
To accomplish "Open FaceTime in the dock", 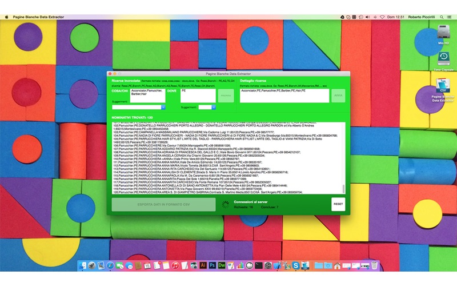I will (119, 265).
